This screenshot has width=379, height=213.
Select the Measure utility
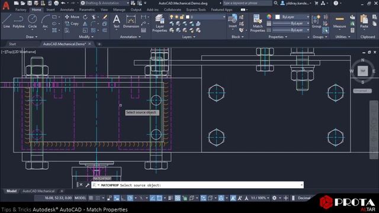pyautogui.click(x=339, y=21)
